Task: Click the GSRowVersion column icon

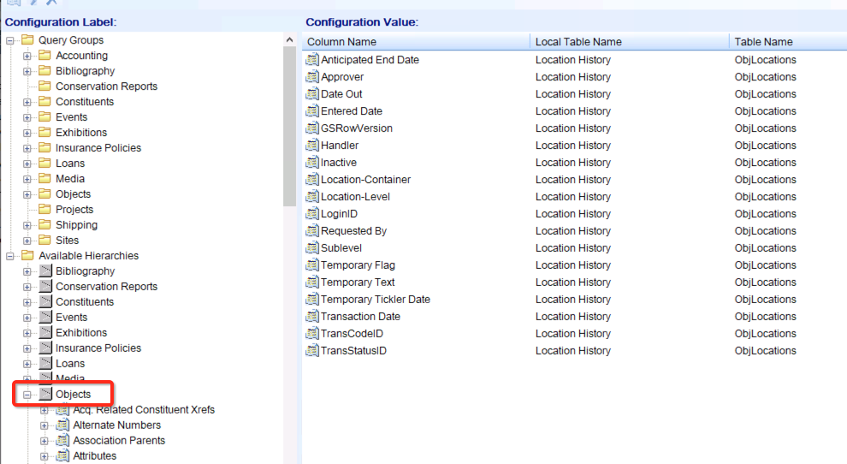Action: click(311, 128)
